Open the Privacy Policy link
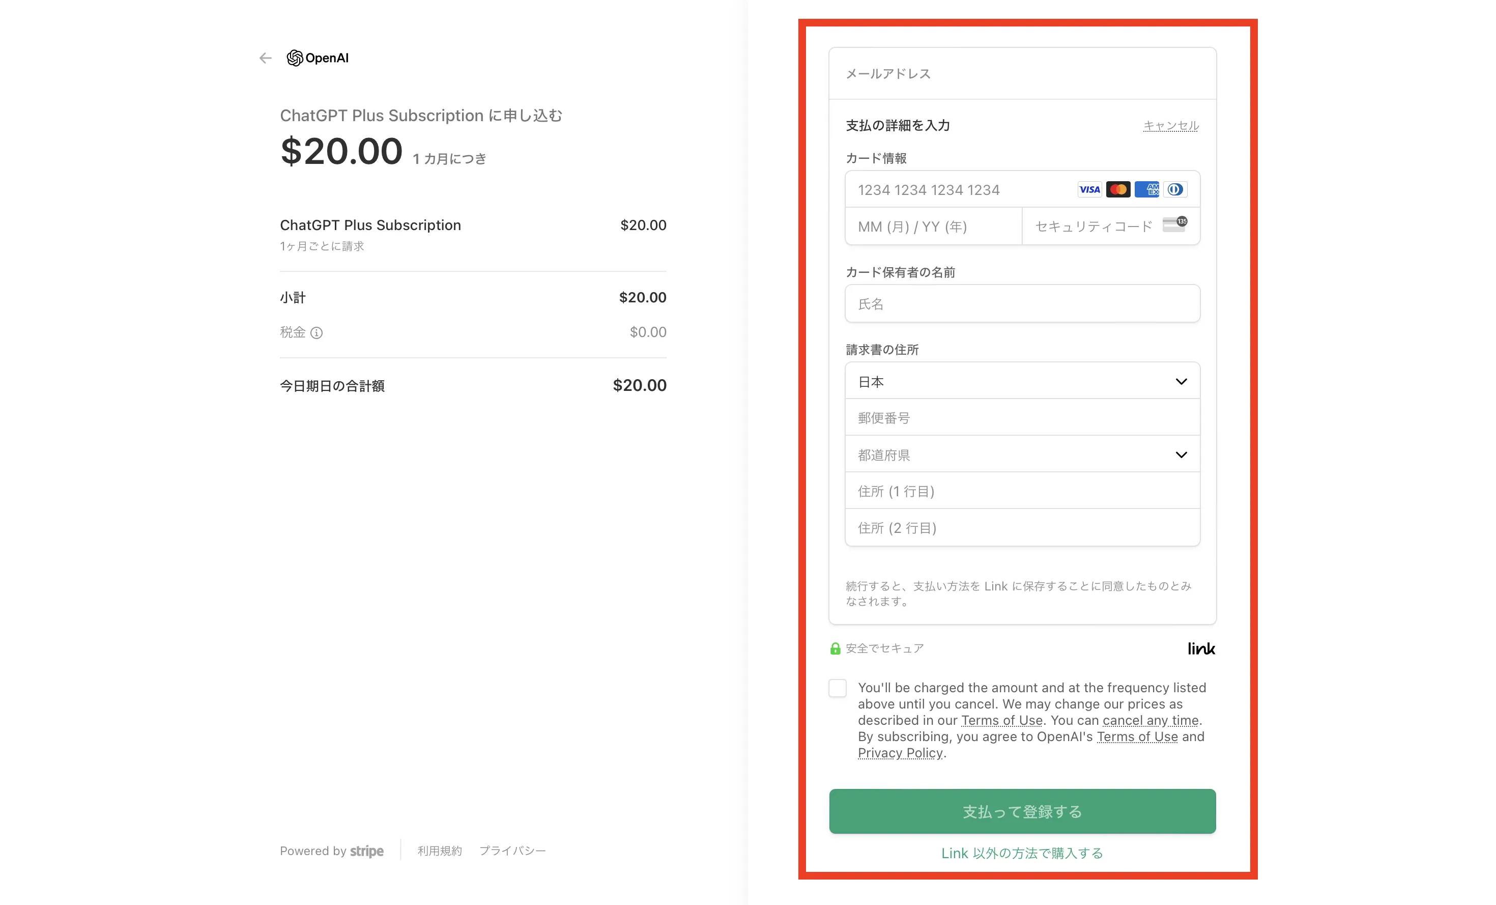This screenshot has height=905, width=1496. (x=900, y=753)
